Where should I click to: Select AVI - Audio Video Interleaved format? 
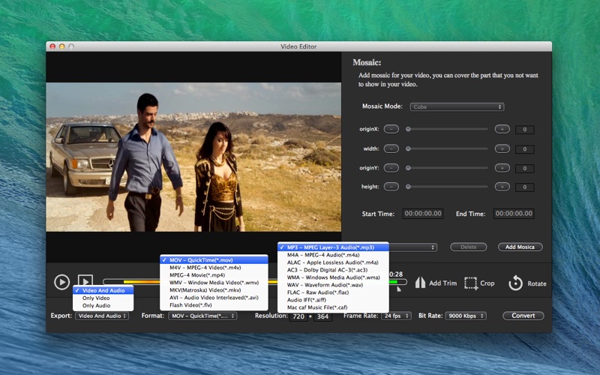[x=214, y=297]
